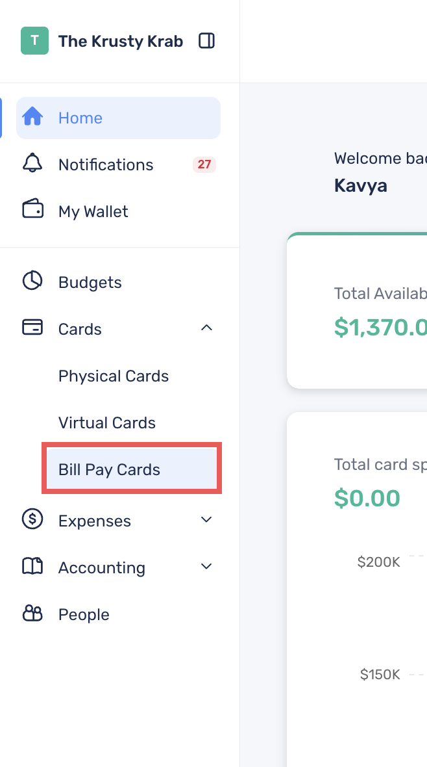The image size is (427, 767).
Task: Open Physical Cards page
Action: (114, 376)
